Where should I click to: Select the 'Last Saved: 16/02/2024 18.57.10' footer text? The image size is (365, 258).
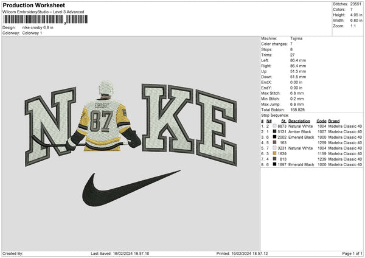click(120, 253)
